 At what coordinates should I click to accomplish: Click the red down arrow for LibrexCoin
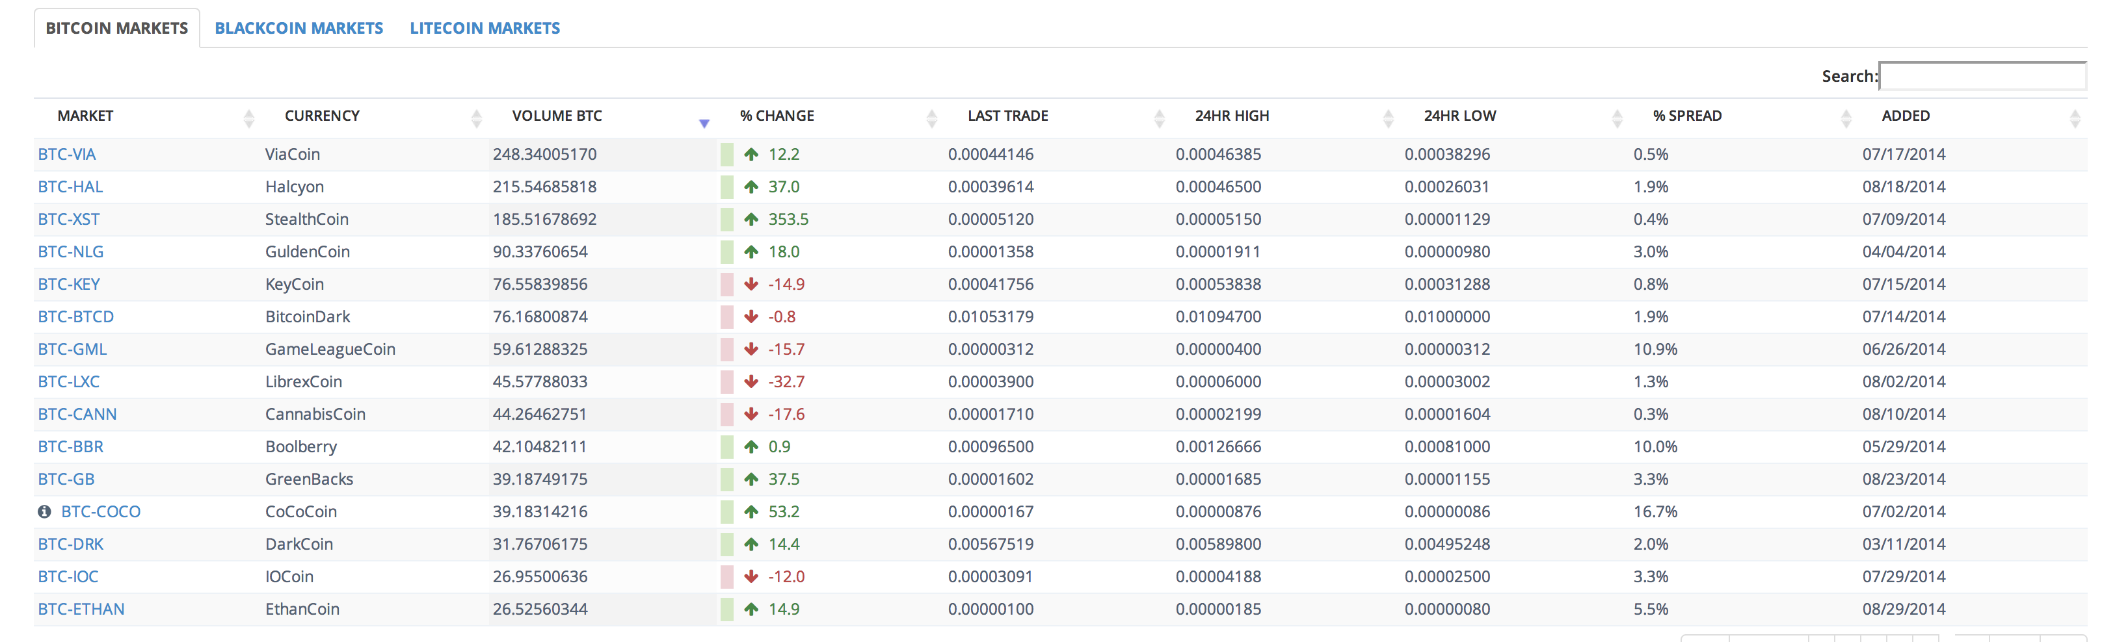tap(752, 382)
